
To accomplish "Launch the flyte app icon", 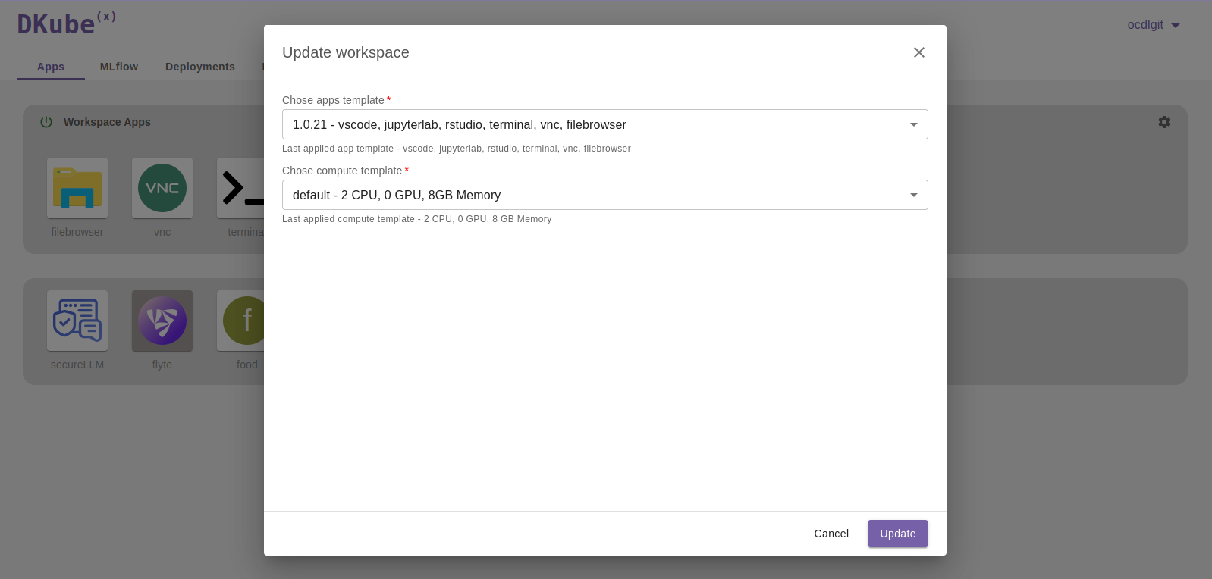I will pos(162,321).
